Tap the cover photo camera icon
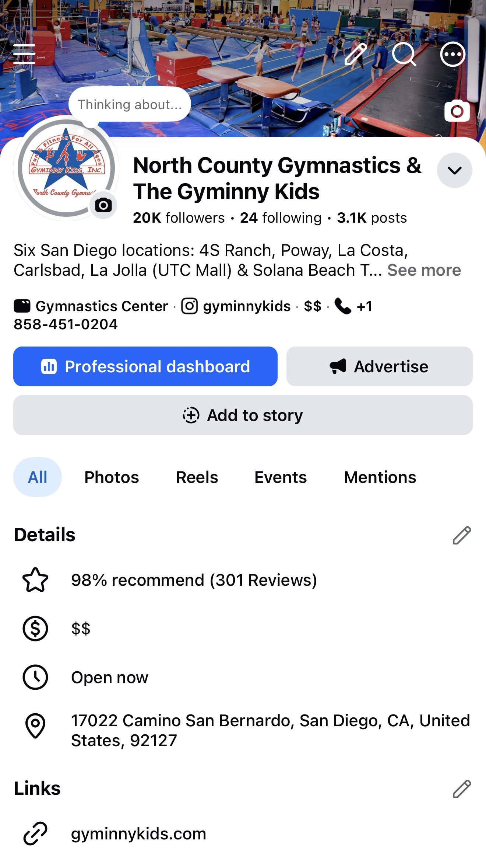The width and height of the screenshot is (486, 856). coord(457,111)
